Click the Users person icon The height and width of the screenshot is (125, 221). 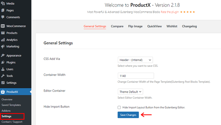[x=3, y=69]
